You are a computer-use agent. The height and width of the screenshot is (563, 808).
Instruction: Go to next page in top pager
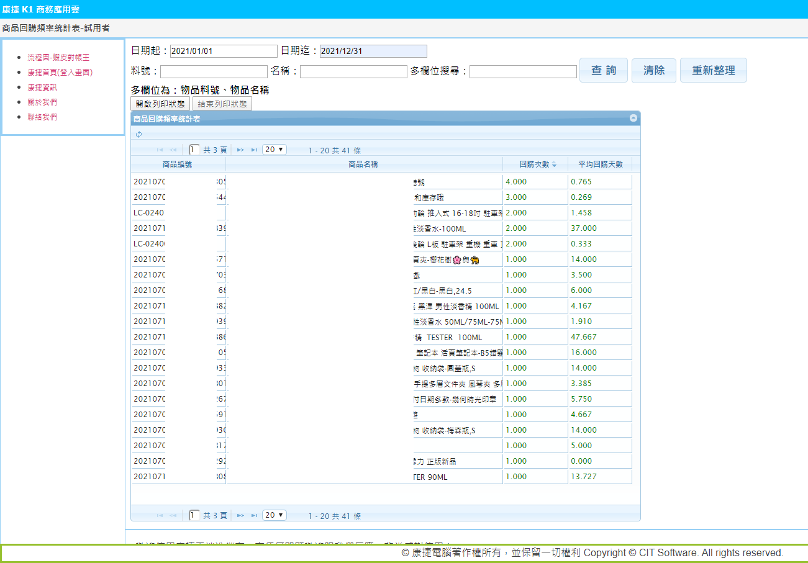coord(241,150)
